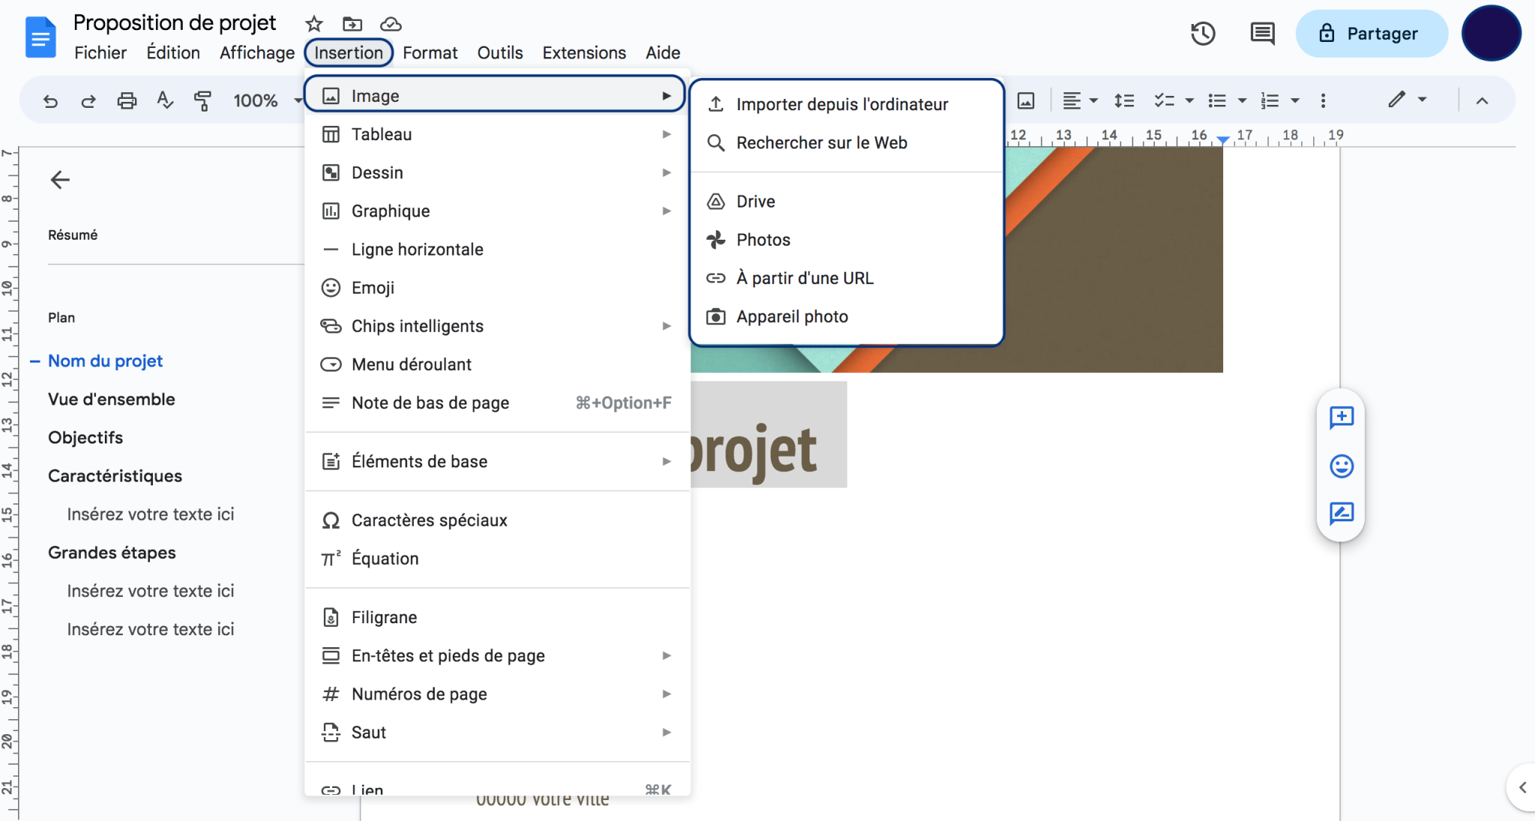This screenshot has height=821, width=1535.
Task: Select Filigrane menu item
Action: [497, 617]
